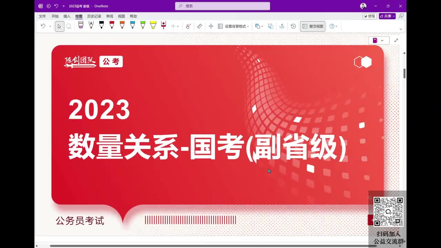Choose the yellow highlighter
441x248 pixels.
(153, 25)
